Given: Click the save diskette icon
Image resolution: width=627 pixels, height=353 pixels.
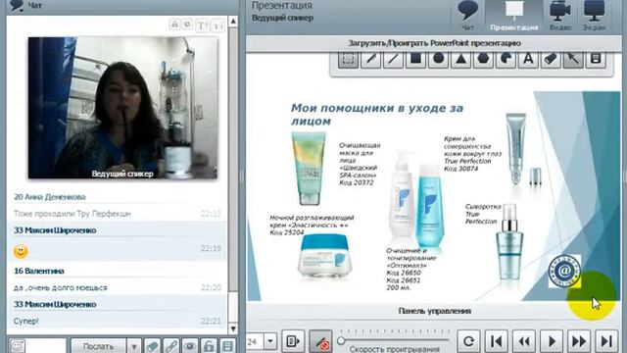Looking at the screenshot, I should click(596, 59).
